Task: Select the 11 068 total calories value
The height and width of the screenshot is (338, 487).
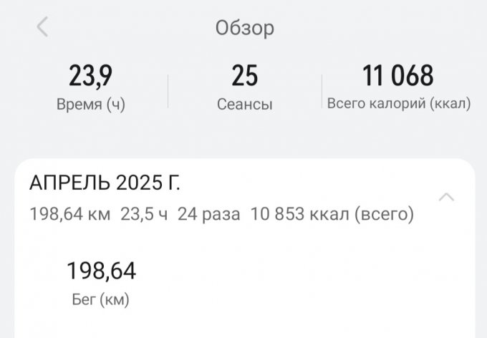Action: (x=398, y=75)
